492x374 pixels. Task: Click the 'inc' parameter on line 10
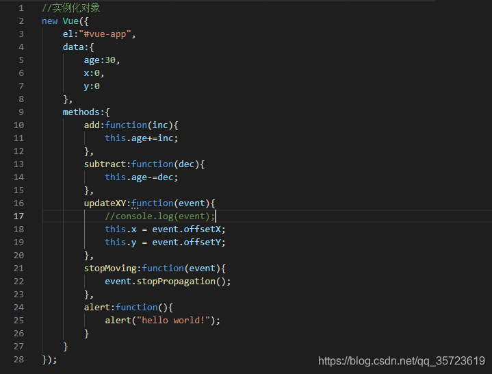(x=160, y=125)
